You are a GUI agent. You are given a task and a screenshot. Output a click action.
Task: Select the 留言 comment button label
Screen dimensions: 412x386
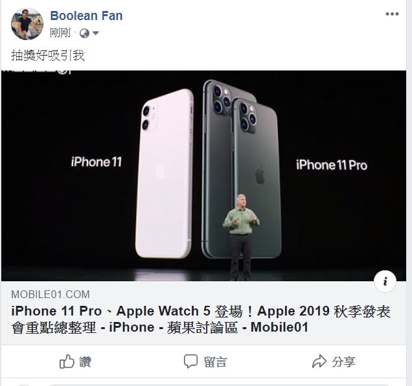pos(215,362)
